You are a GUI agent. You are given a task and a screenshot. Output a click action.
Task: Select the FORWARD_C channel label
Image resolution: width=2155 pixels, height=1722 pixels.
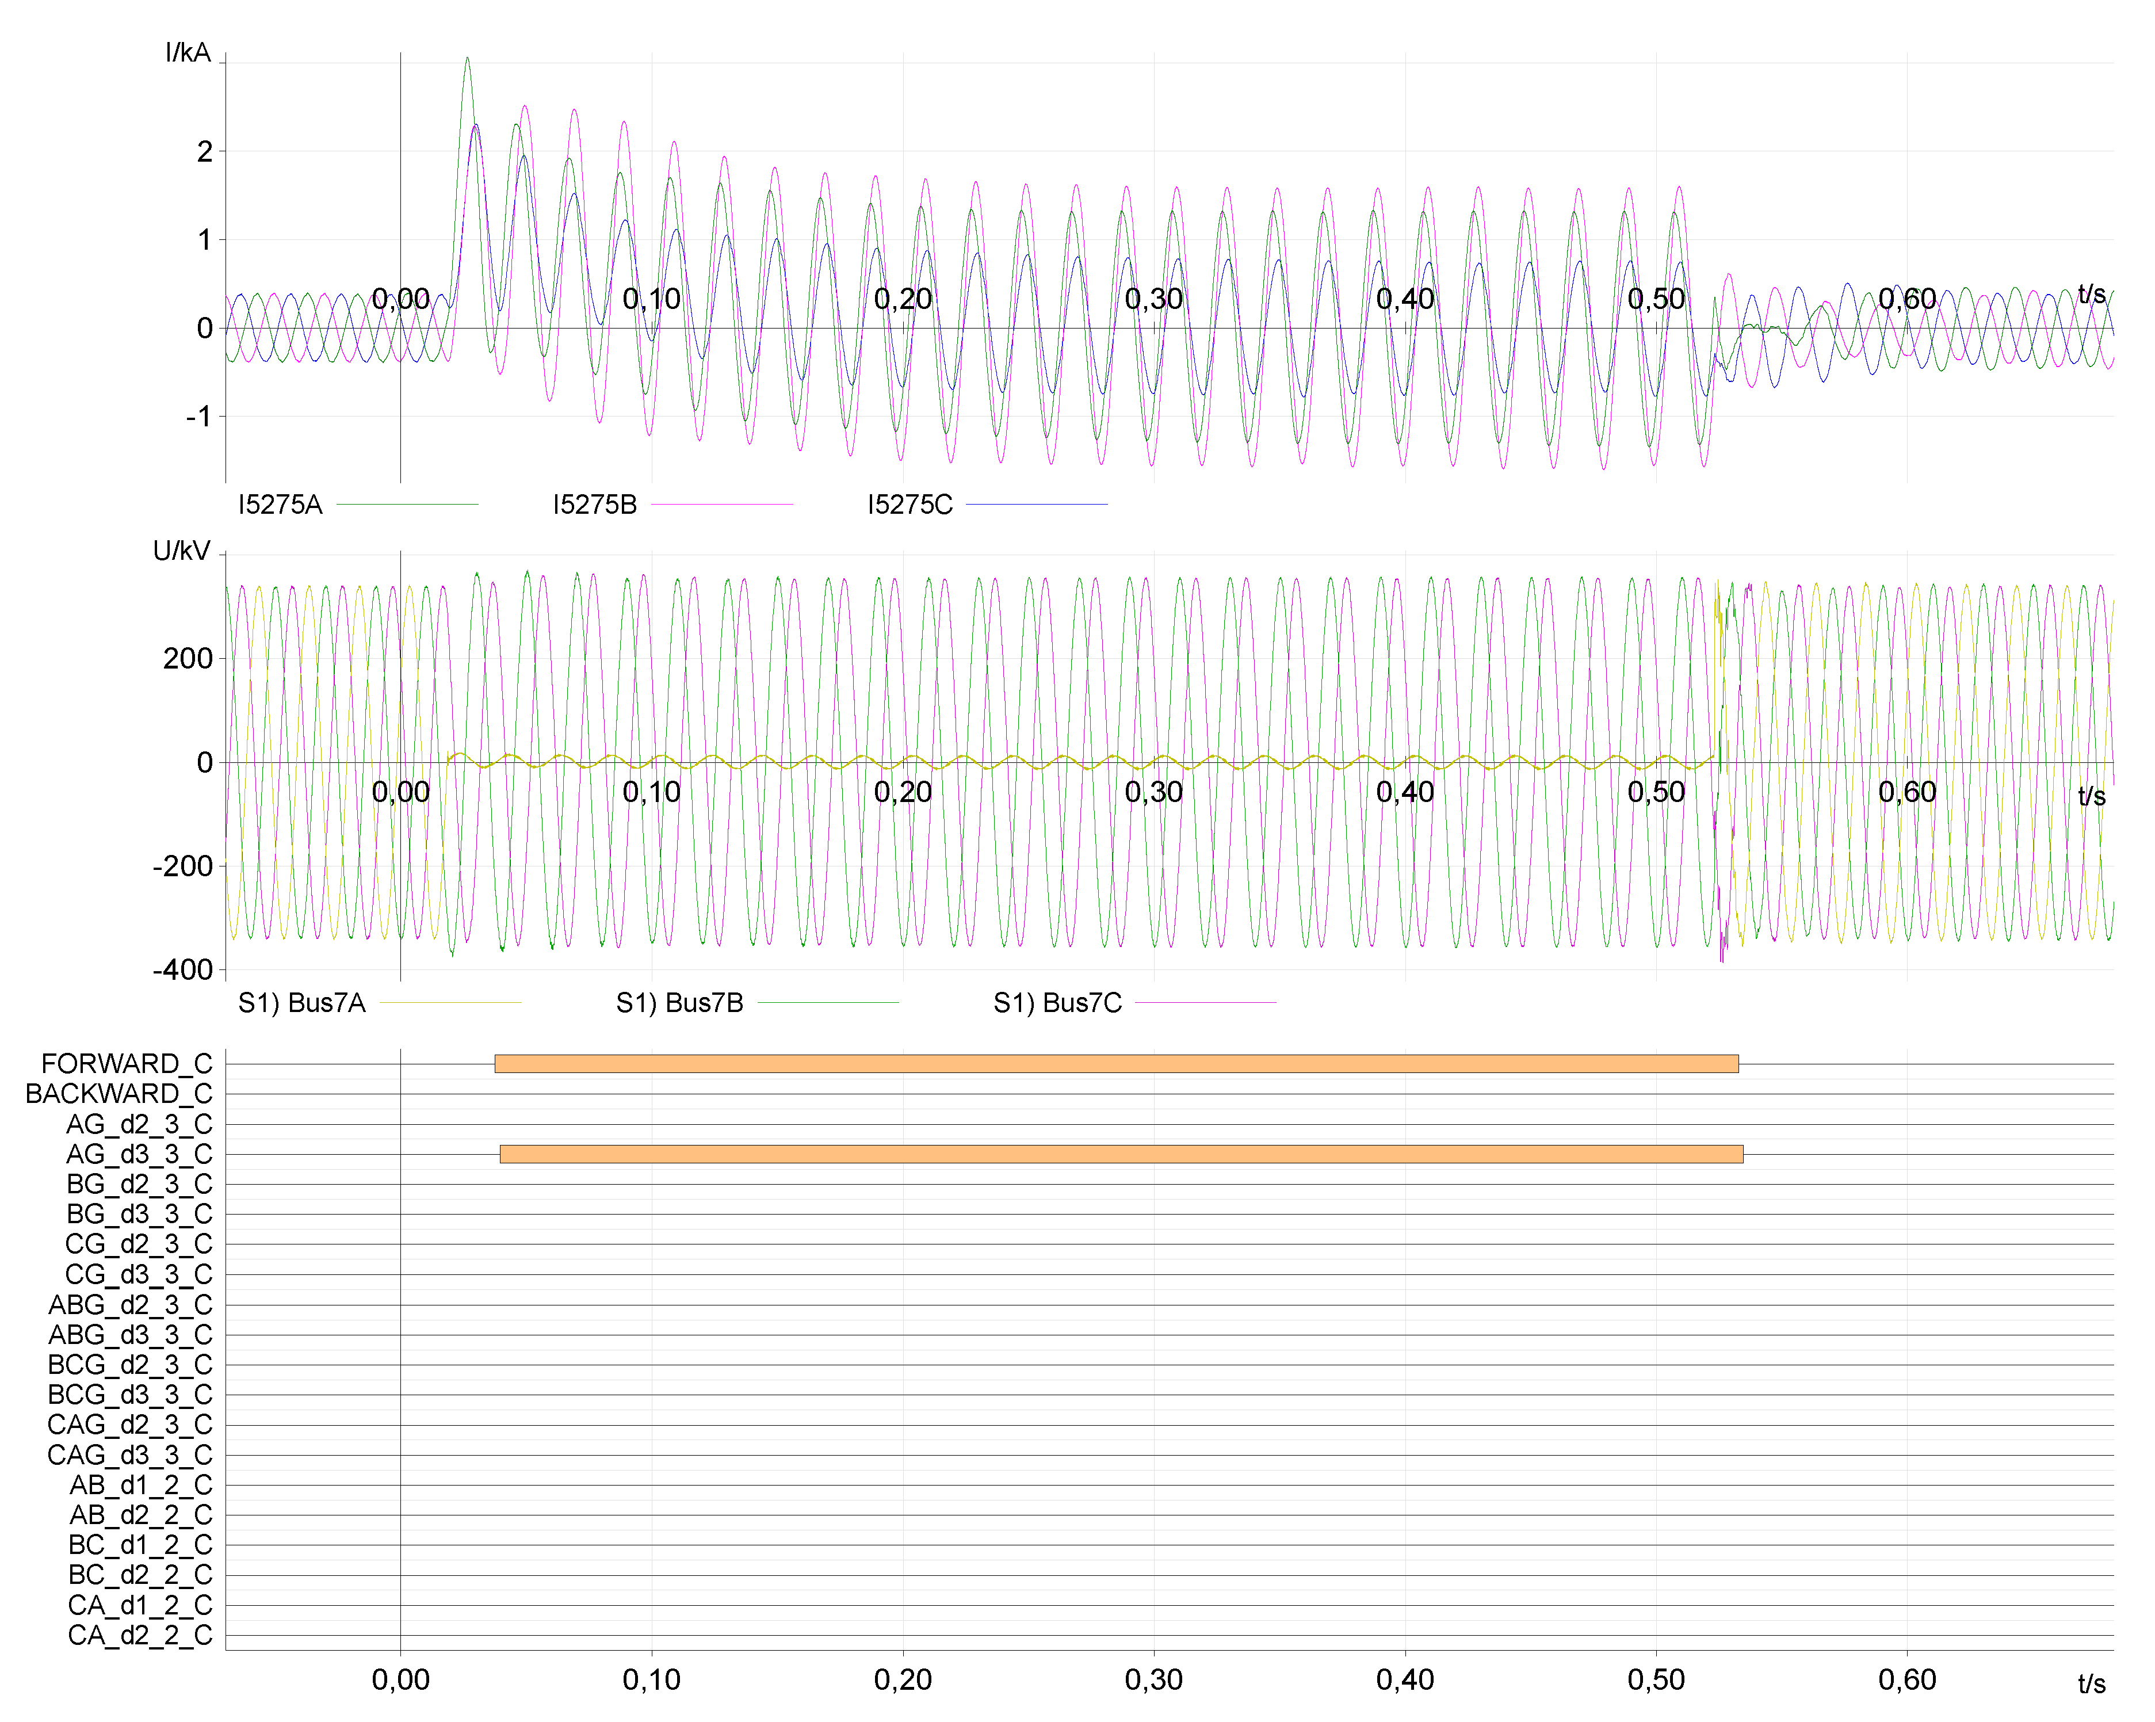pyautogui.click(x=127, y=1063)
